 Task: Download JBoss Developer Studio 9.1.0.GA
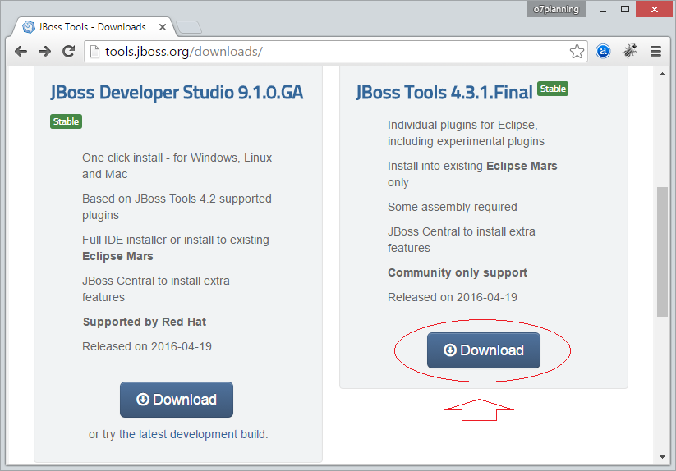[x=177, y=399]
